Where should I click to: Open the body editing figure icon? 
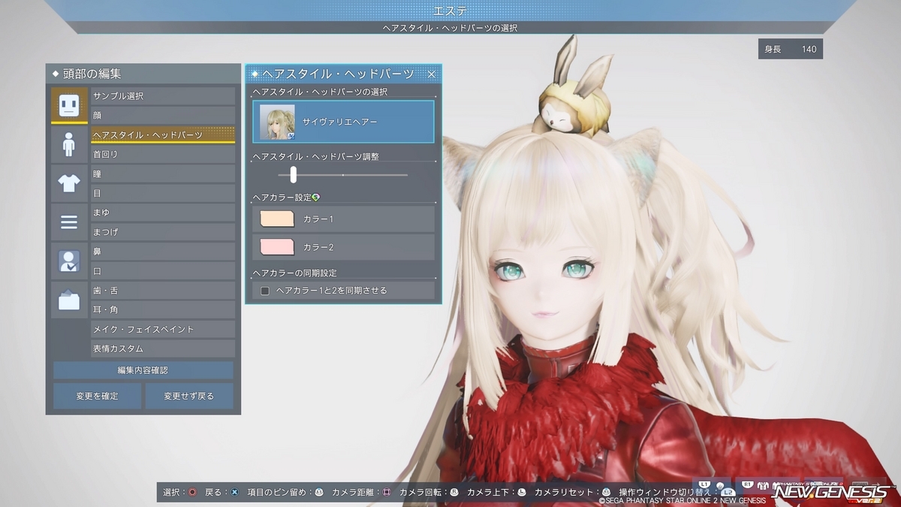click(x=69, y=144)
